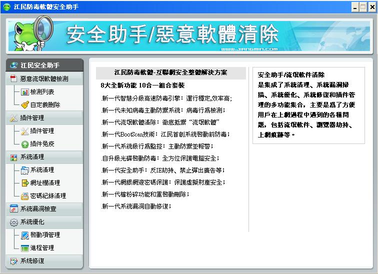This screenshot has height=274, width=378.
Task: Click the 插件管理 tools icon in sub-item
Action: coord(24,131)
